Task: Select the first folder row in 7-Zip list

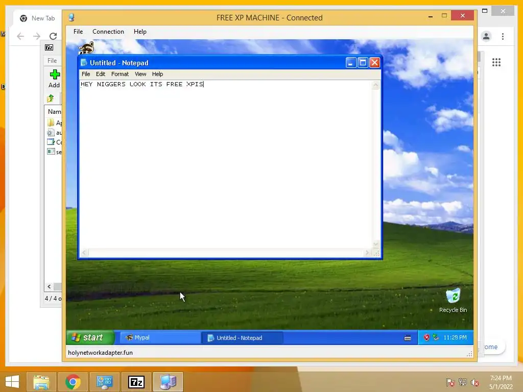Action: [54, 122]
